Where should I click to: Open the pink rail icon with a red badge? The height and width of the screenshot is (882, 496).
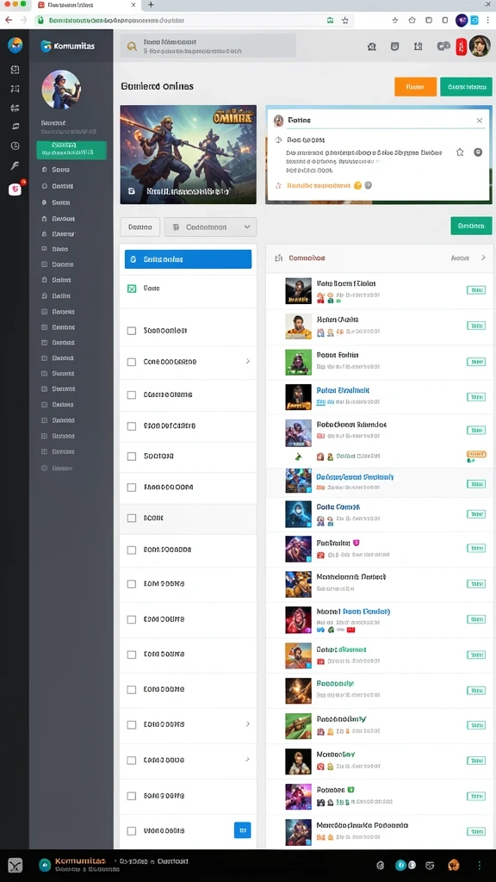(15, 189)
